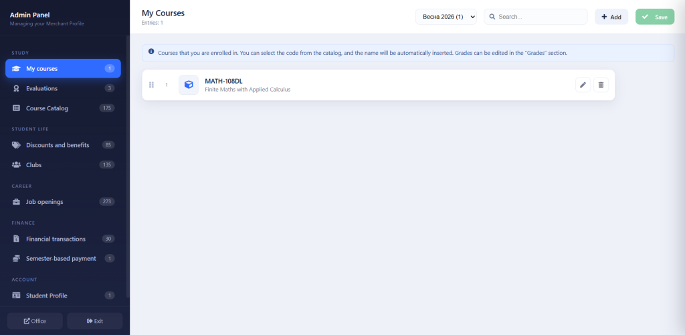Open Evaluations section
The height and width of the screenshot is (335, 685).
click(x=63, y=88)
